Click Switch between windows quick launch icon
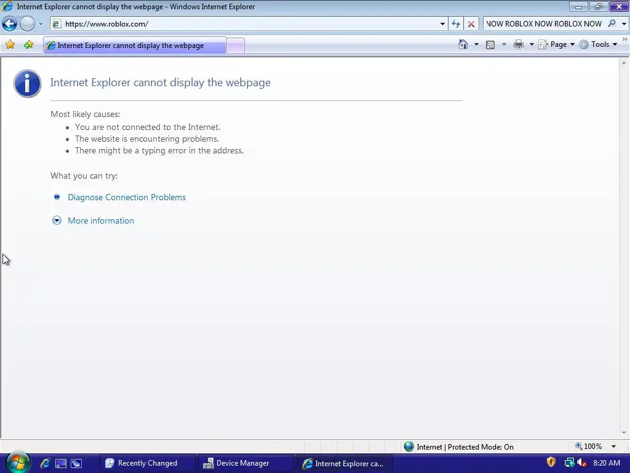Image resolution: width=630 pixels, height=473 pixels. click(76, 463)
